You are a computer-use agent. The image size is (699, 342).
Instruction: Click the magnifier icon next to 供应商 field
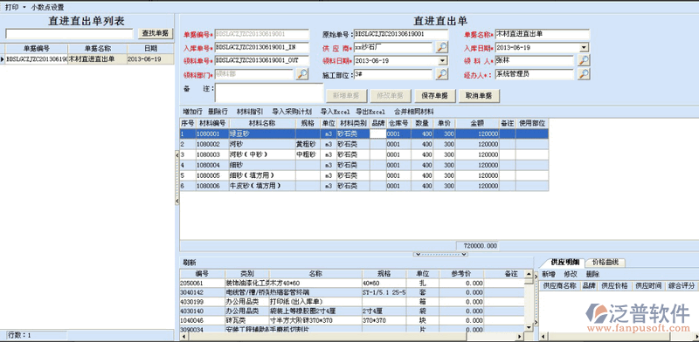[x=442, y=47]
